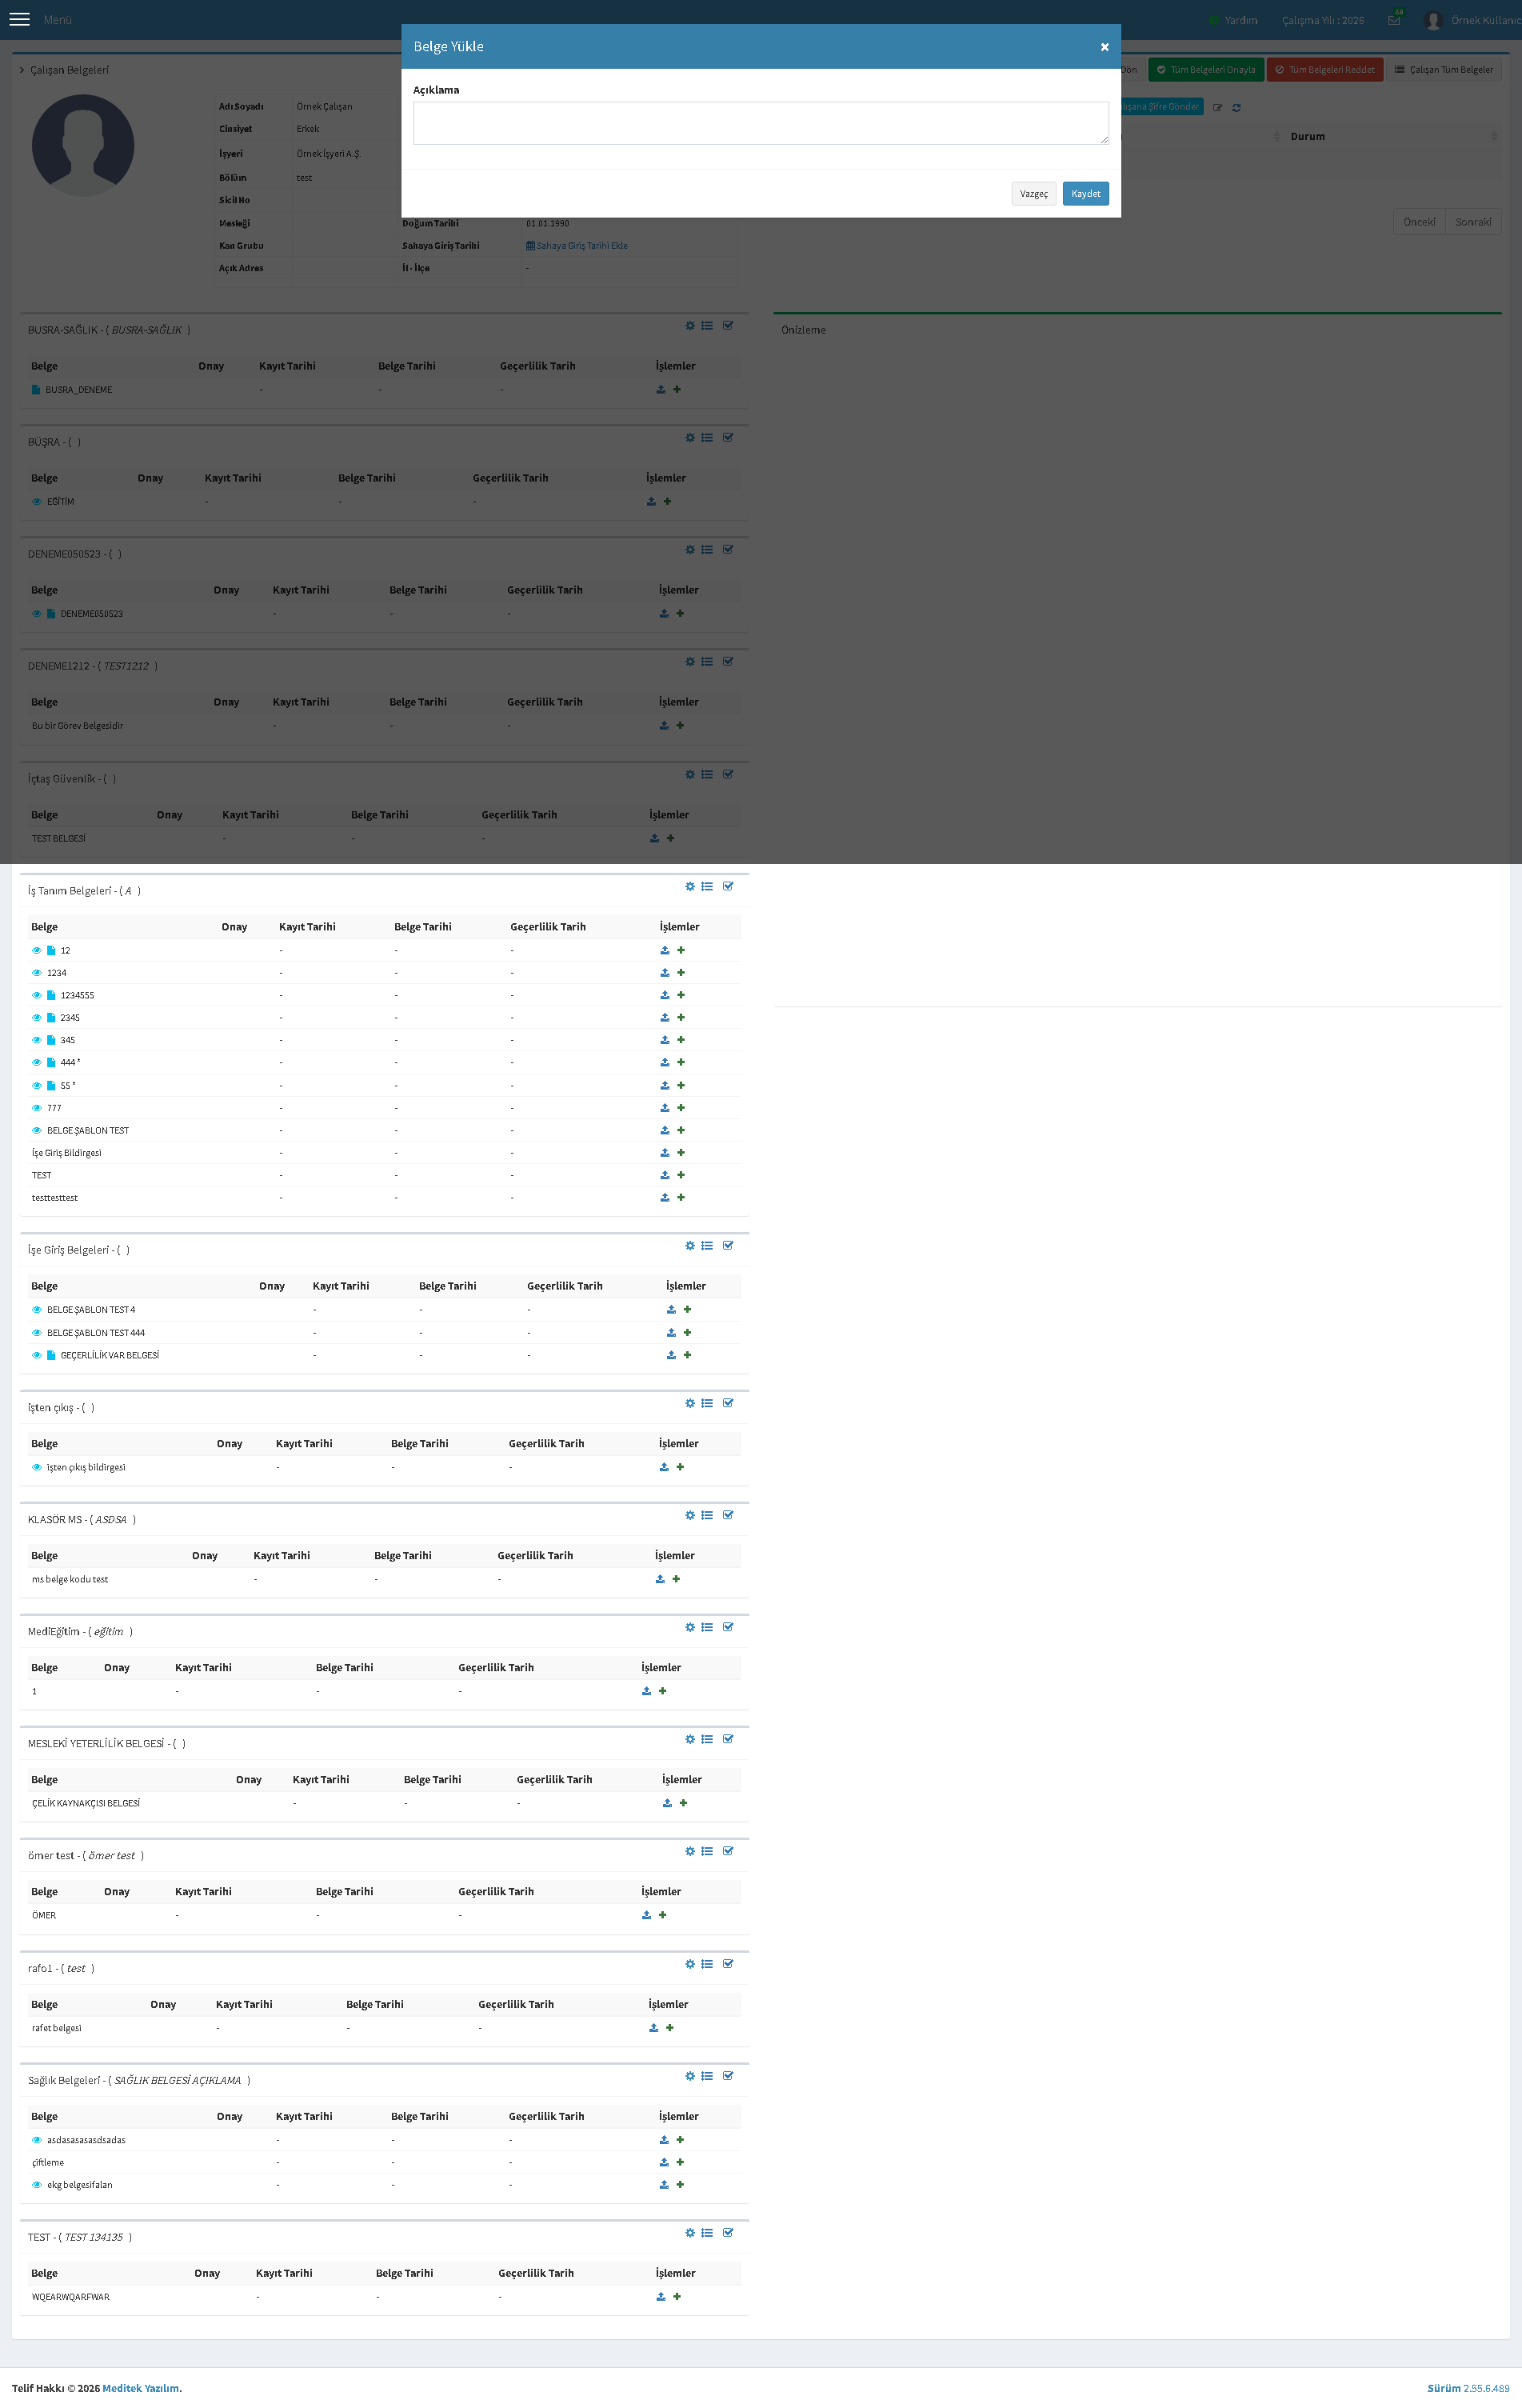Screen dimensions: 1522x2408
Task: Open Meditek Yazılım footer link
Action: (x=141, y=2388)
